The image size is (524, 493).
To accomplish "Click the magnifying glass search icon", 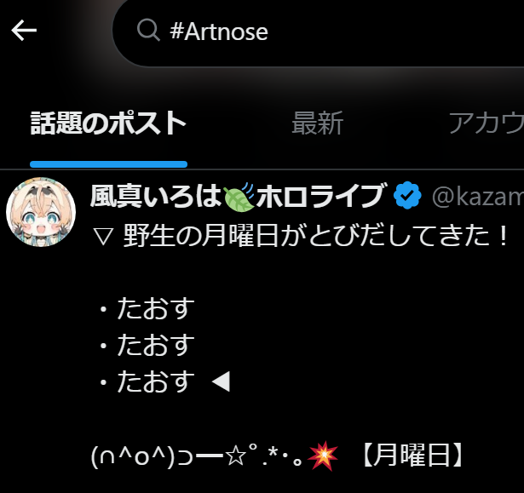I will pyautogui.click(x=148, y=31).
